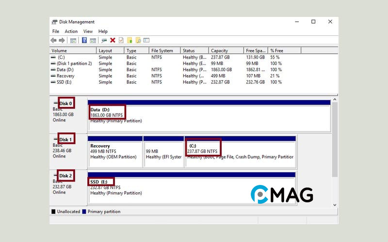
Task: Click the Back arrow toolbar icon
Action: click(x=54, y=40)
